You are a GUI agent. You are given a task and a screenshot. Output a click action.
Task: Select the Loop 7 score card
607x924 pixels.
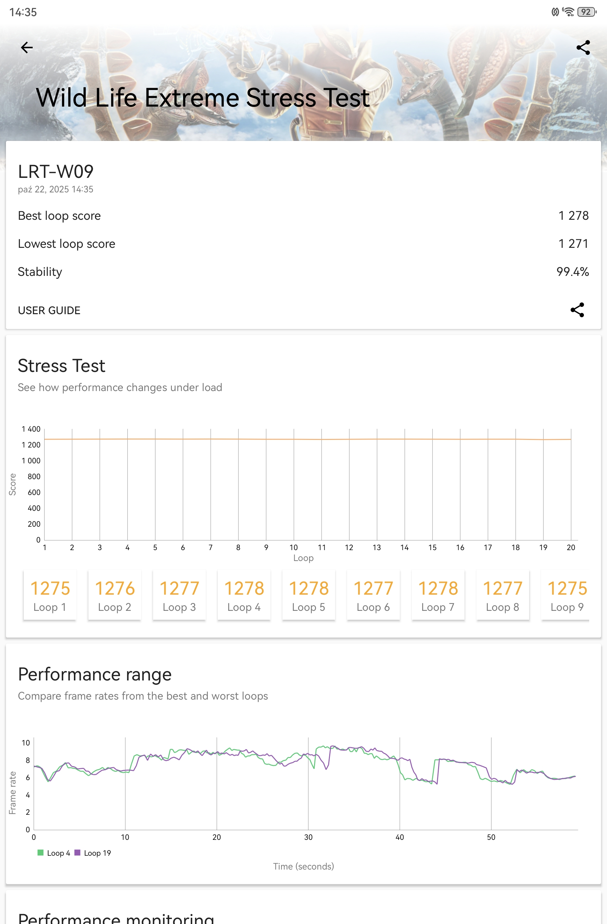tap(438, 595)
